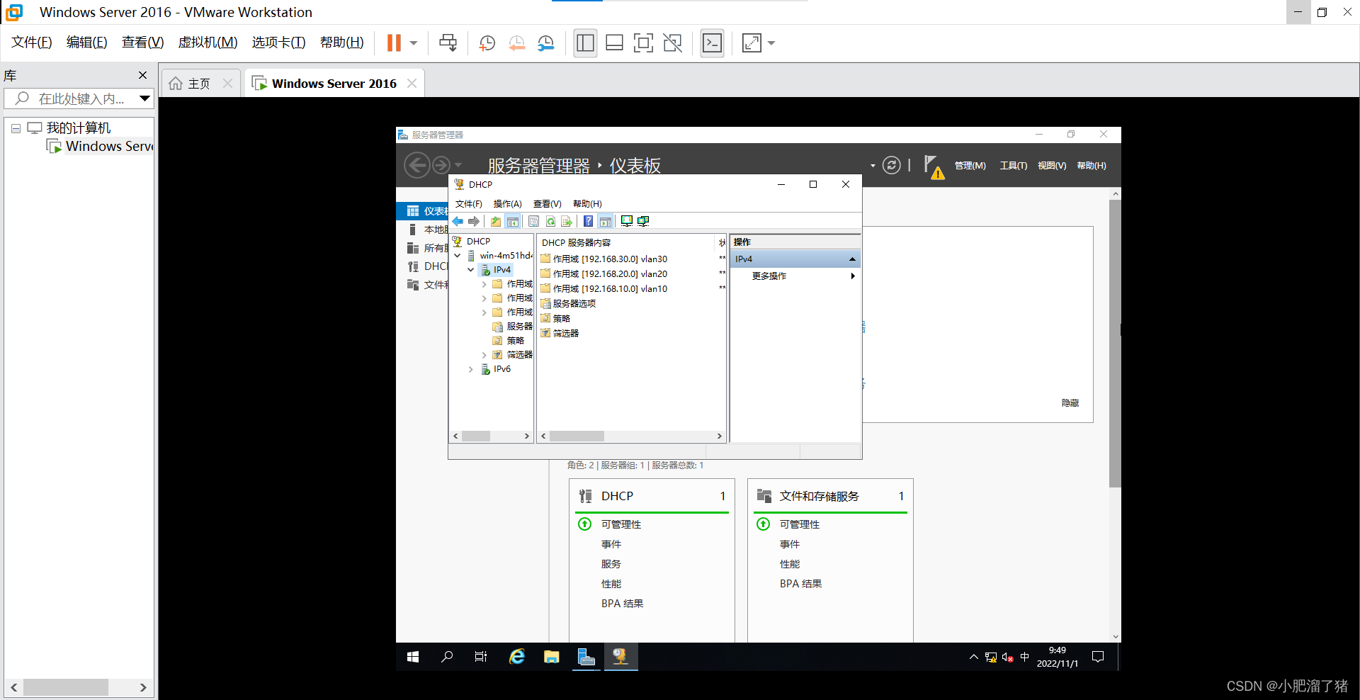Open the Server Manager notifications flag
The width and height of the screenshot is (1360, 700).
(x=933, y=166)
